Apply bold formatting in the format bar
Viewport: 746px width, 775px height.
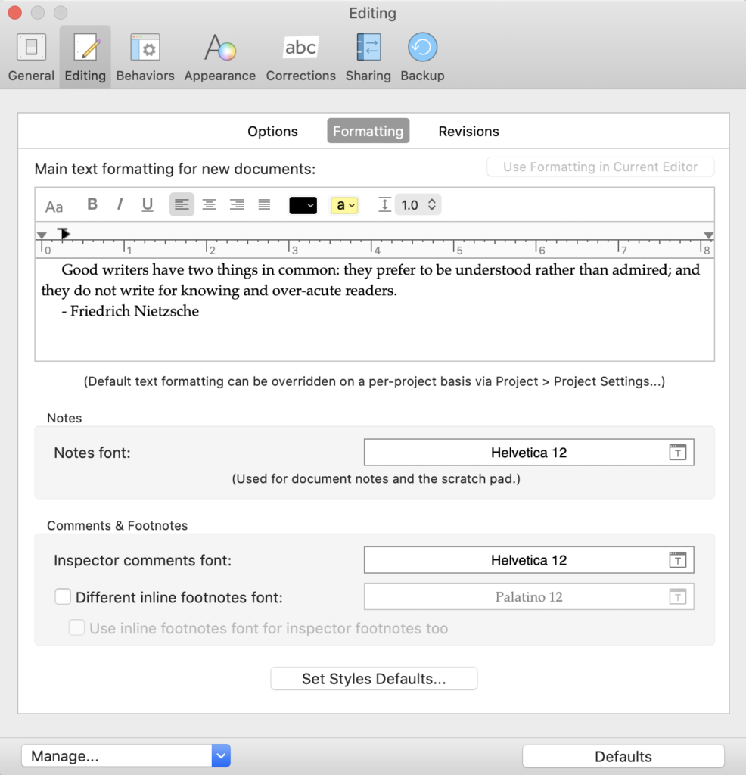(92, 204)
